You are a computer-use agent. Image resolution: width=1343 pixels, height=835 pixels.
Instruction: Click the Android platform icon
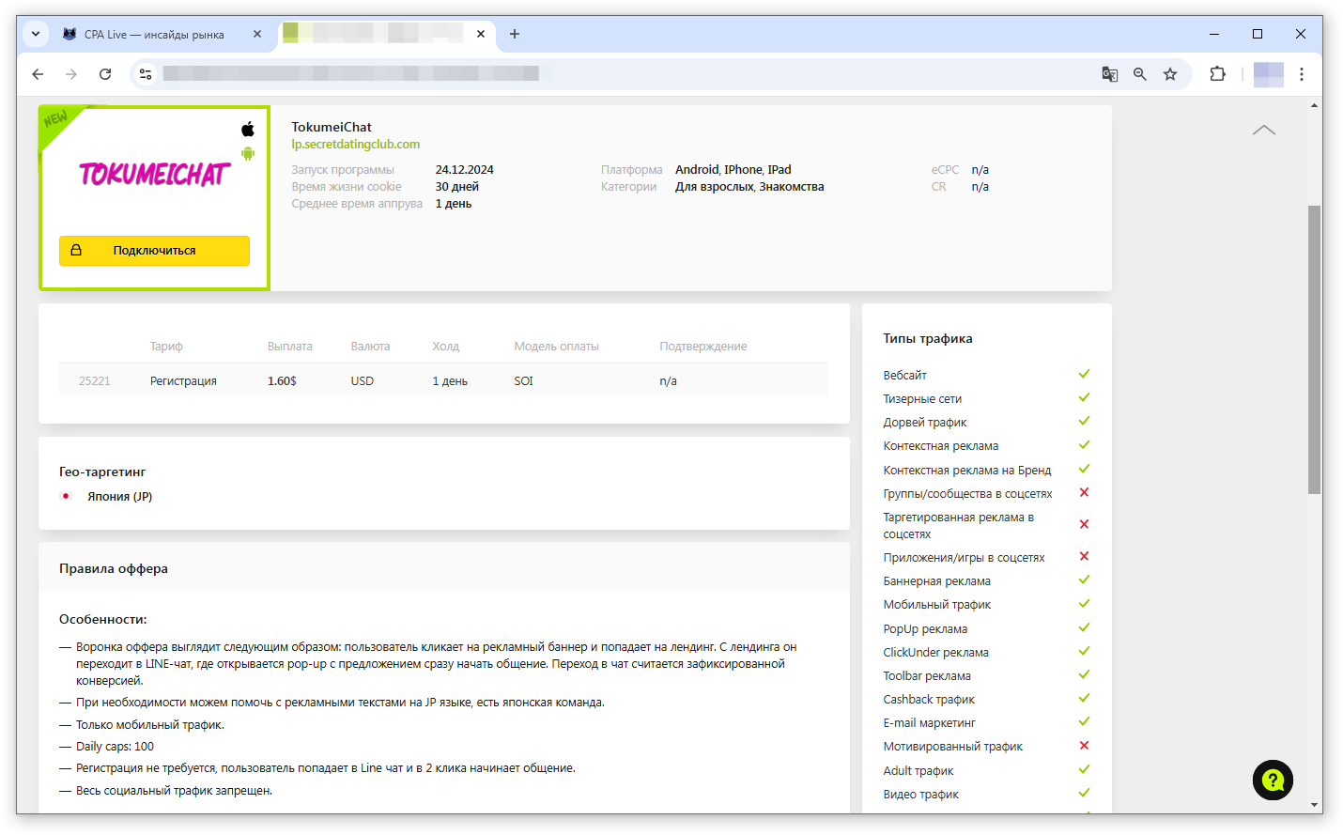pyautogui.click(x=248, y=153)
